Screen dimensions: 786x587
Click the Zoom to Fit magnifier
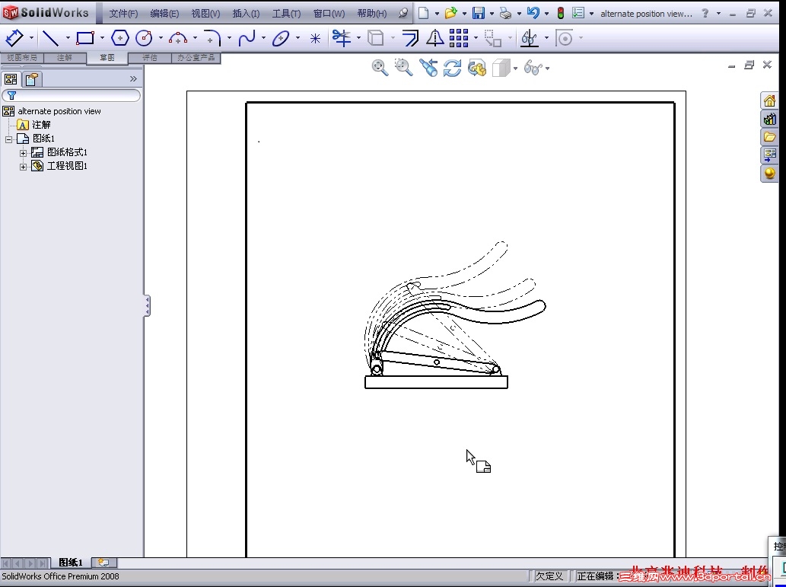[x=380, y=68]
